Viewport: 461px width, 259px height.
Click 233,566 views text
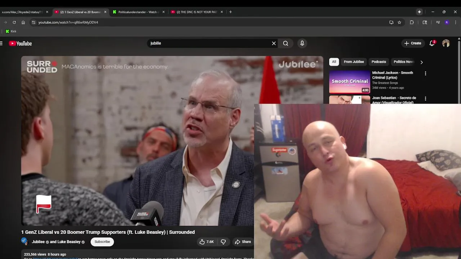35,254
